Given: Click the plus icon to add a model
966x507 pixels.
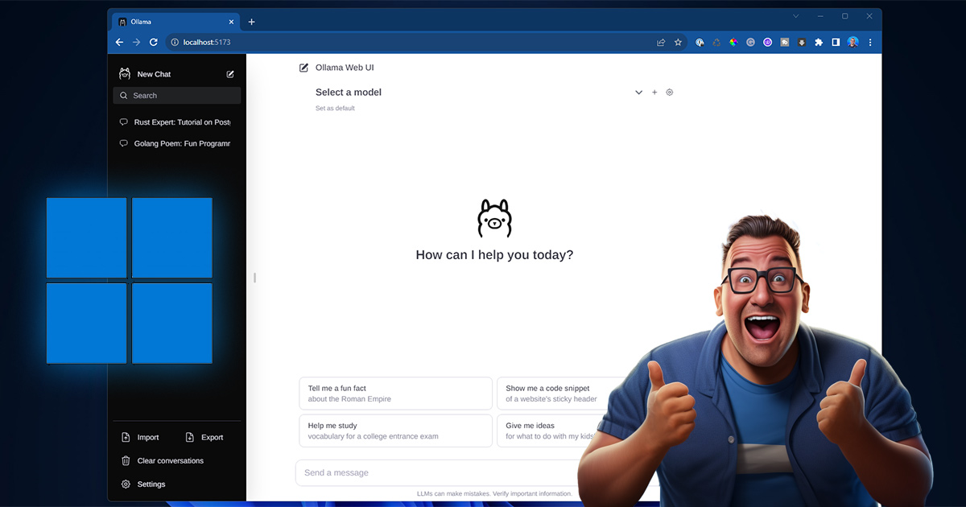Looking at the screenshot, I should click(x=654, y=92).
